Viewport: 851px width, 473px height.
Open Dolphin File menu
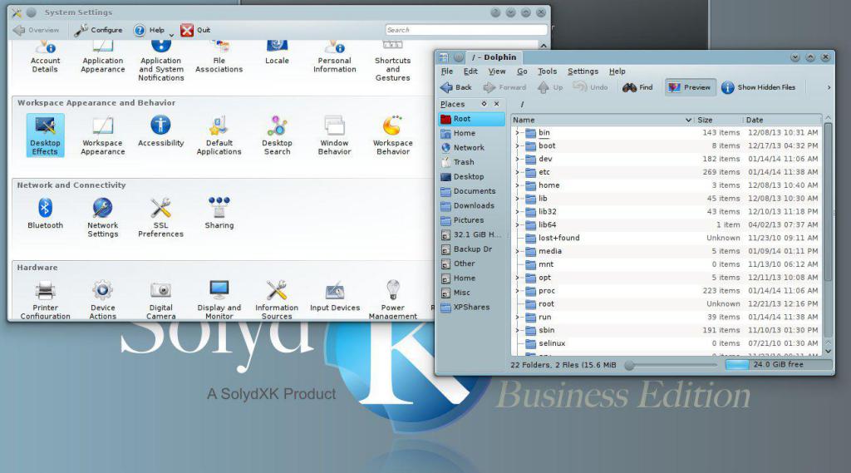click(x=446, y=71)
